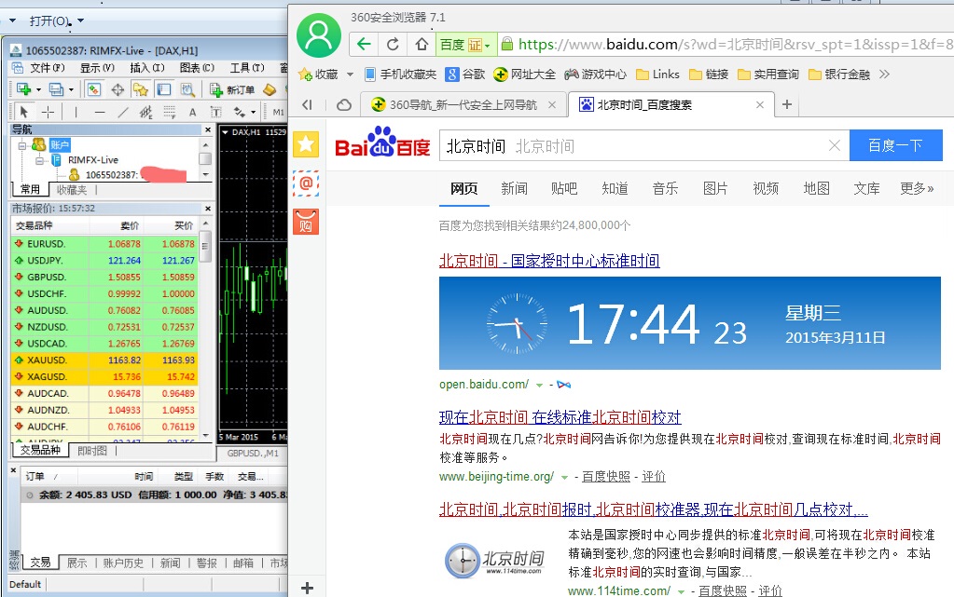Select the EURUSD. symbol row
This screenshot has height=597, width=954.
104,244
